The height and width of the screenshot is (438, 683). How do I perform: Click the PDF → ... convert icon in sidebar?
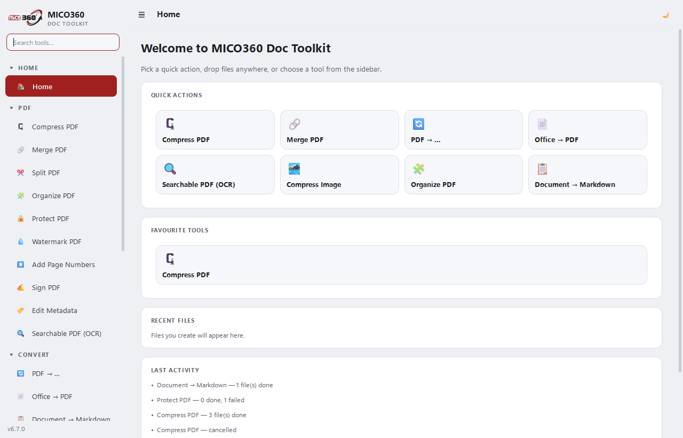pyautogui.click(x=21, y=373)
